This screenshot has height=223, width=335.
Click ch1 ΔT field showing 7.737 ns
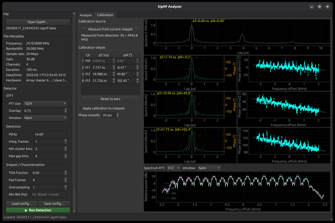(102, 67)
